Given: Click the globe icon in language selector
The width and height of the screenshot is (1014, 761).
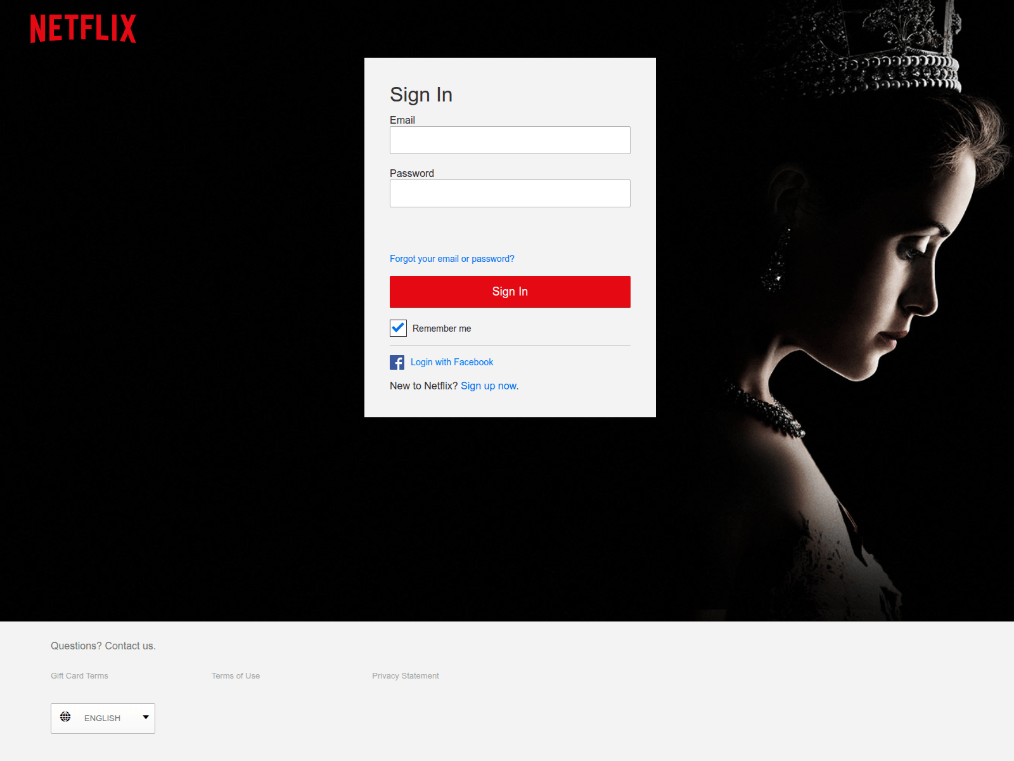Looking at the screenshot, I should [x=65, y=717].
